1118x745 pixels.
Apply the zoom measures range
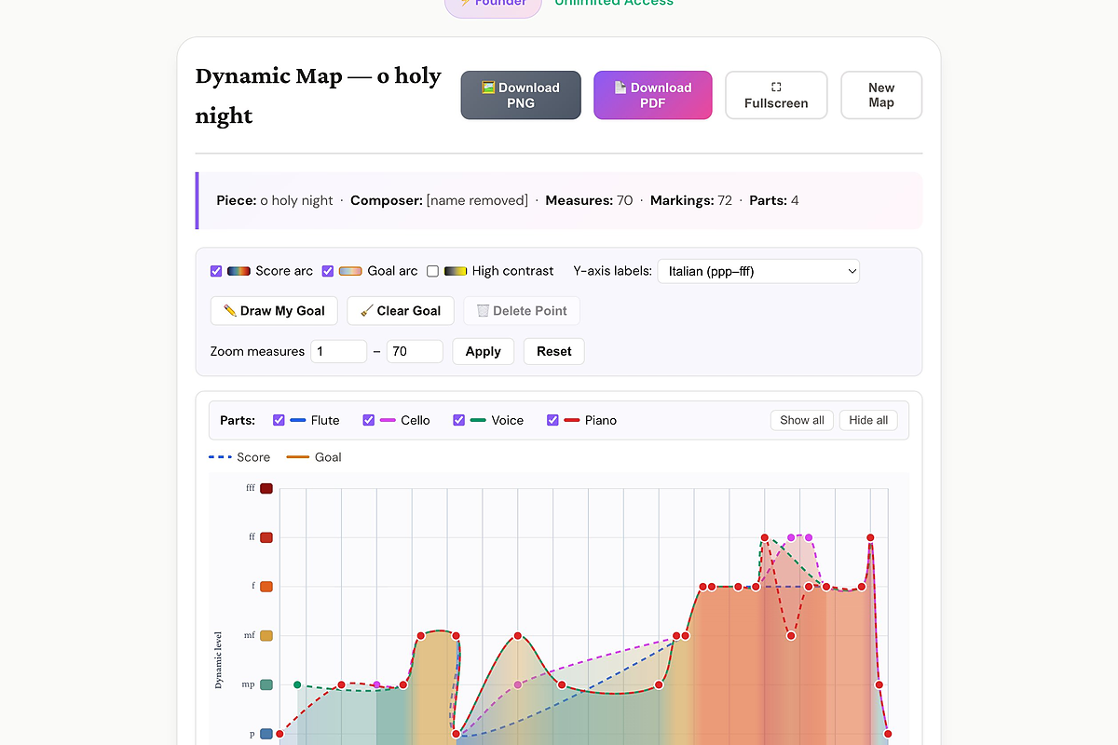(484, 351)
